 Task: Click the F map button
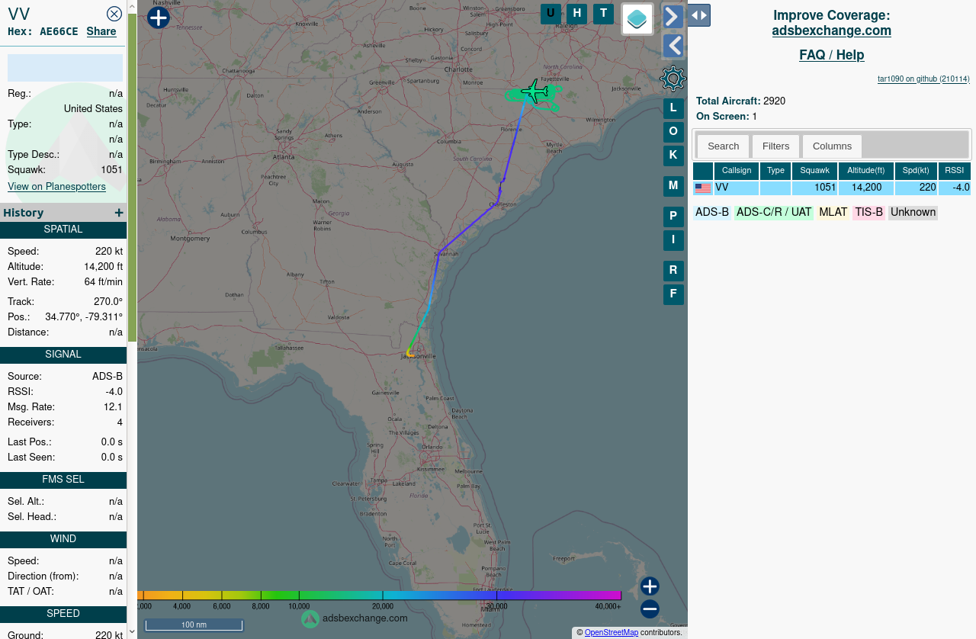(673, 294)
